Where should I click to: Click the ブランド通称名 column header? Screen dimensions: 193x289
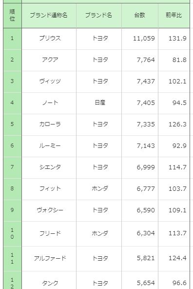coord(49,16)
